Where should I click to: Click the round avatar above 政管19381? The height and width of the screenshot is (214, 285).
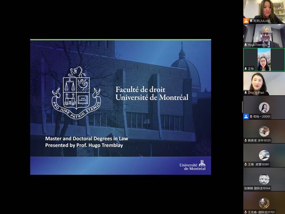pyautogui.click(x=264, y=155)
